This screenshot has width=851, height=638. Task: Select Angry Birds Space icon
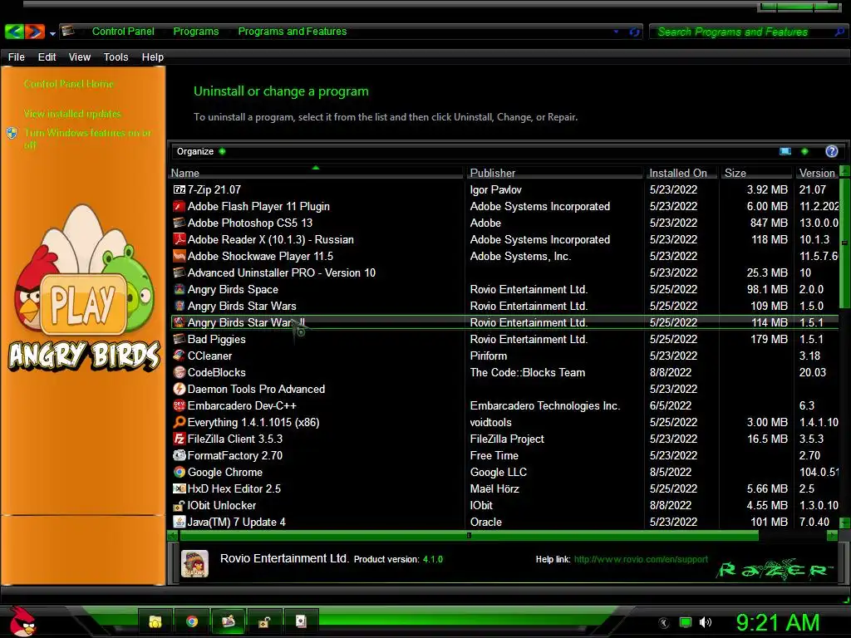click(180, 290)
